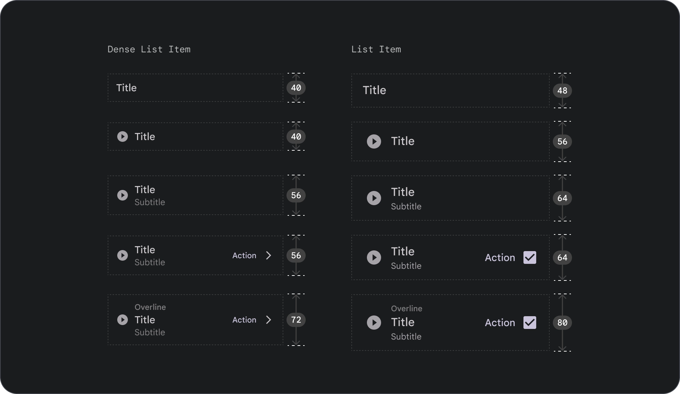Click the play icon on action dense list item

[122, 255]
